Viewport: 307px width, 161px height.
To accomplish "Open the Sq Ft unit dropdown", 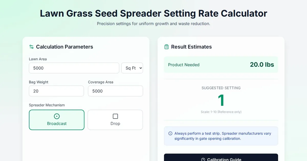I will pyautogui.click(x=132, y=68).
